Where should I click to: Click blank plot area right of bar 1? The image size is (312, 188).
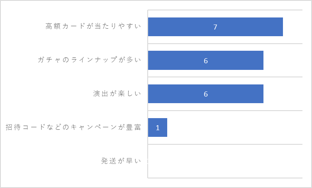(235, 127)
